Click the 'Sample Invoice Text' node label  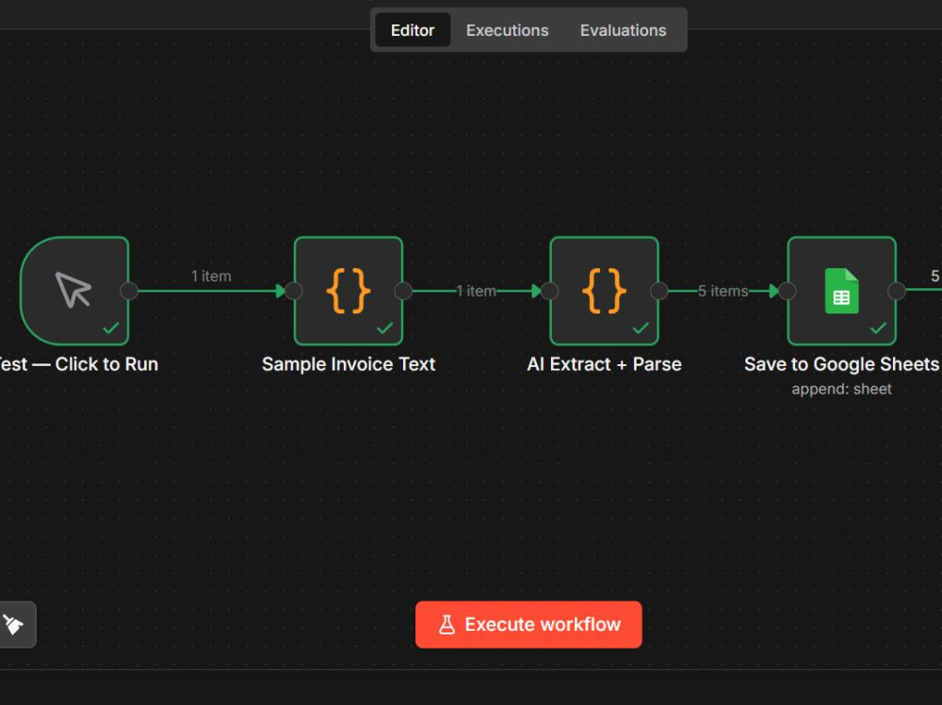(x=349, y=364)
